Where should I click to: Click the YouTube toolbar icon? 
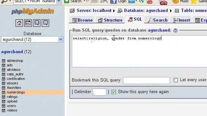click(x=150, y=1)
